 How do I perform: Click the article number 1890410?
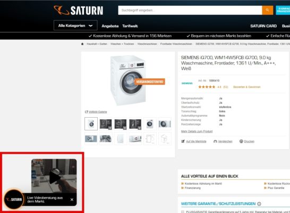pyautogui.click(x=214, y=80)
